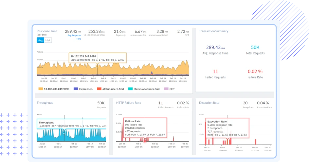Toggle the Express.js legend swatch

coord(76,89)
